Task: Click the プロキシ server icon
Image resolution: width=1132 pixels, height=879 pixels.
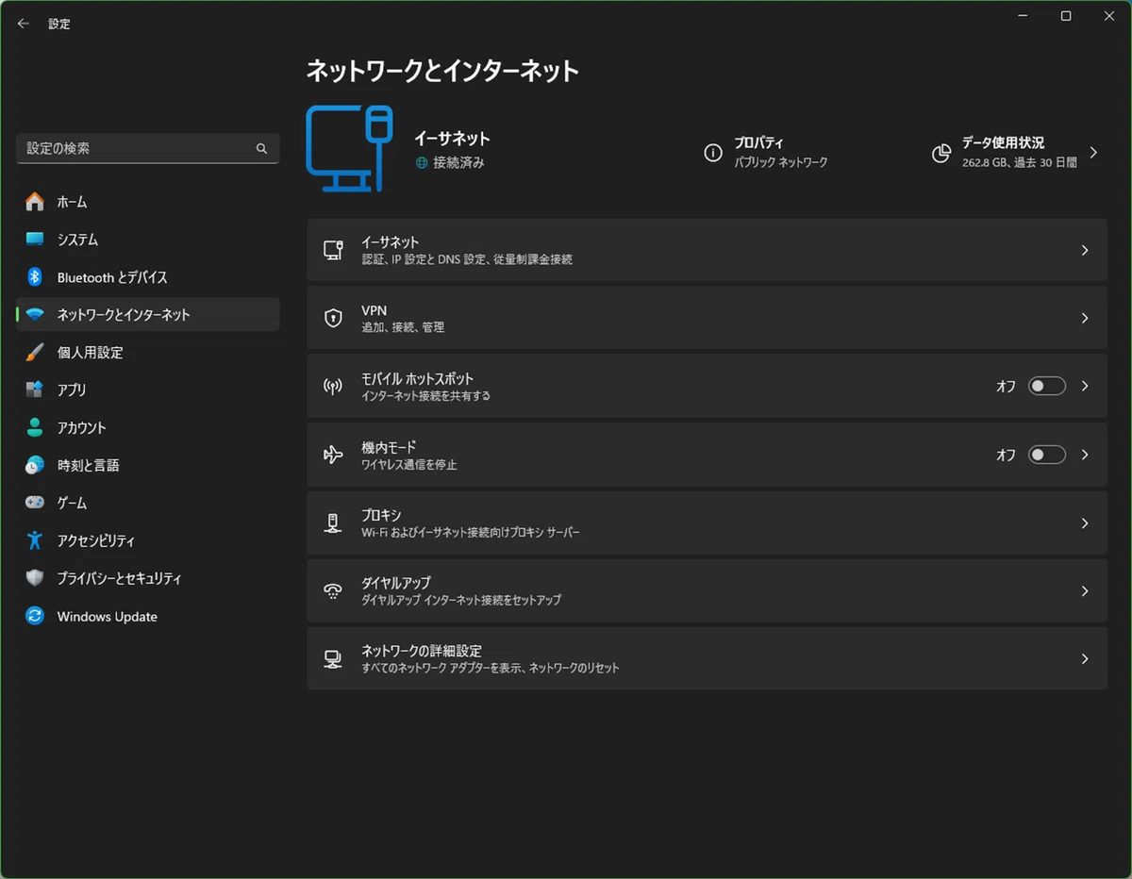Action: pyautogui.click(x=333, y=522)
